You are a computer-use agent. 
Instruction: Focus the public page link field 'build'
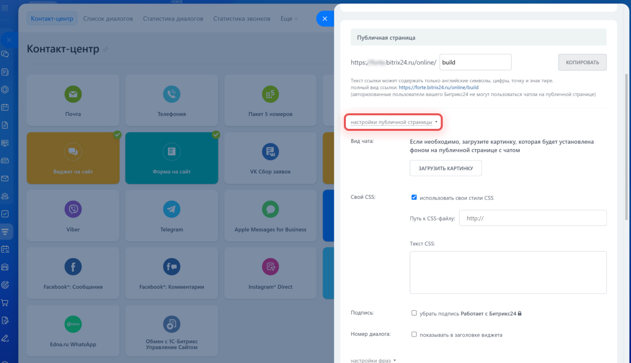click(475, 62)
